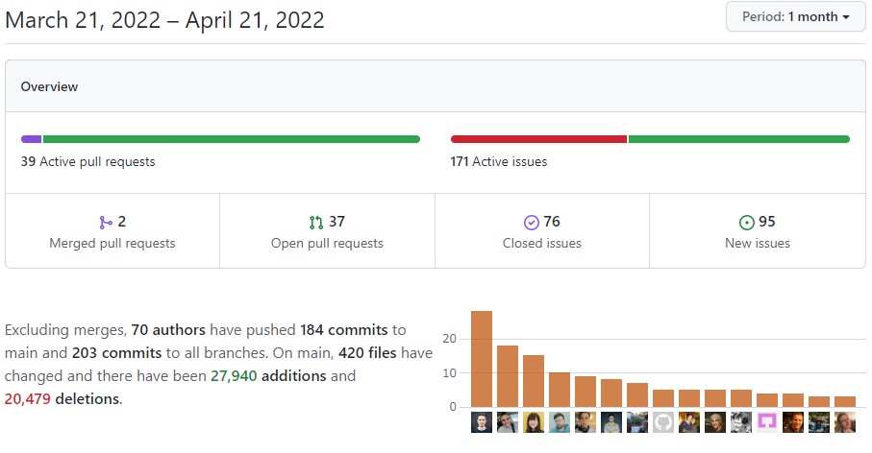Click the "10" chart axis label
Image resolution: width=872 pixels, height=453 pixels.
pyautogui.click(x=449, y=373)
